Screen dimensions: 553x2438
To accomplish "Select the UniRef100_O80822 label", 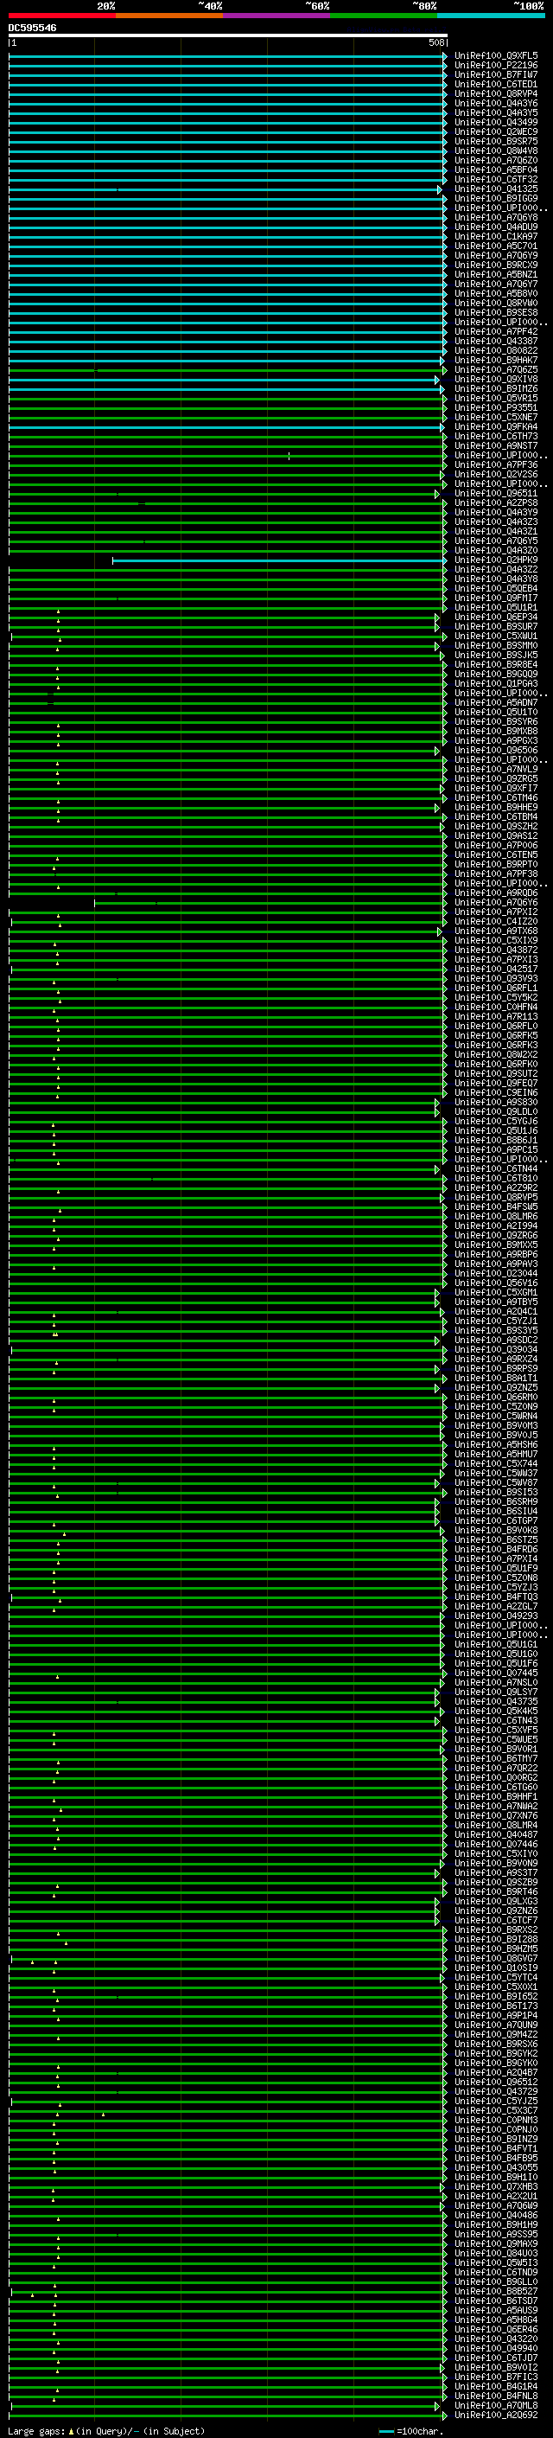I will click(x=496, y=351).
